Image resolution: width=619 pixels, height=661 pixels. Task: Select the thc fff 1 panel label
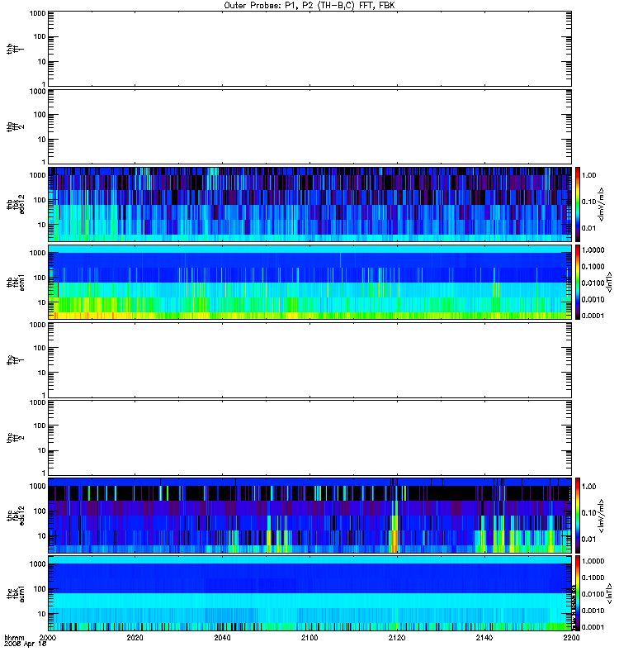click(x=15, y=360)
